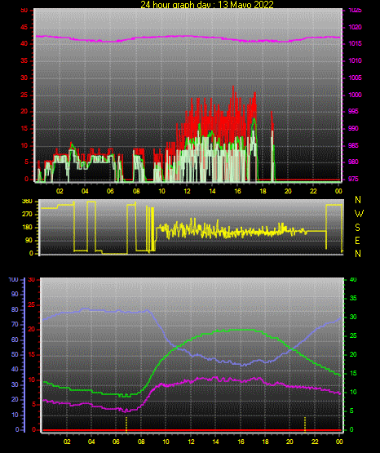Viewport: 380px width, 453px height.
Task: Click the 975 pressure axis label
Action: tap(353, 179)
